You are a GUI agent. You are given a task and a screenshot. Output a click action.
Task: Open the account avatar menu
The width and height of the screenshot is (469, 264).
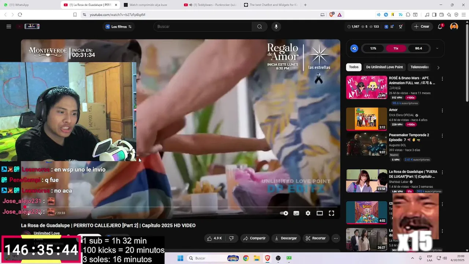tap(454, 26)
